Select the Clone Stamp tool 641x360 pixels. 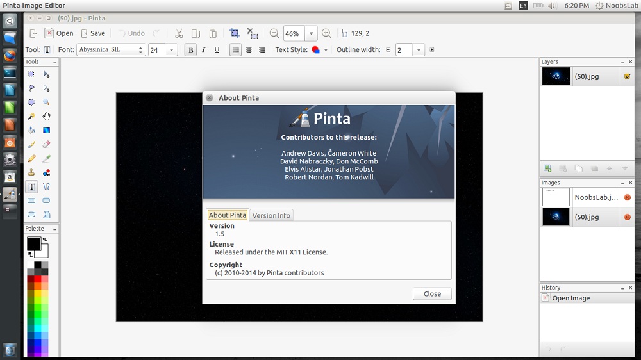pos(31,172)
